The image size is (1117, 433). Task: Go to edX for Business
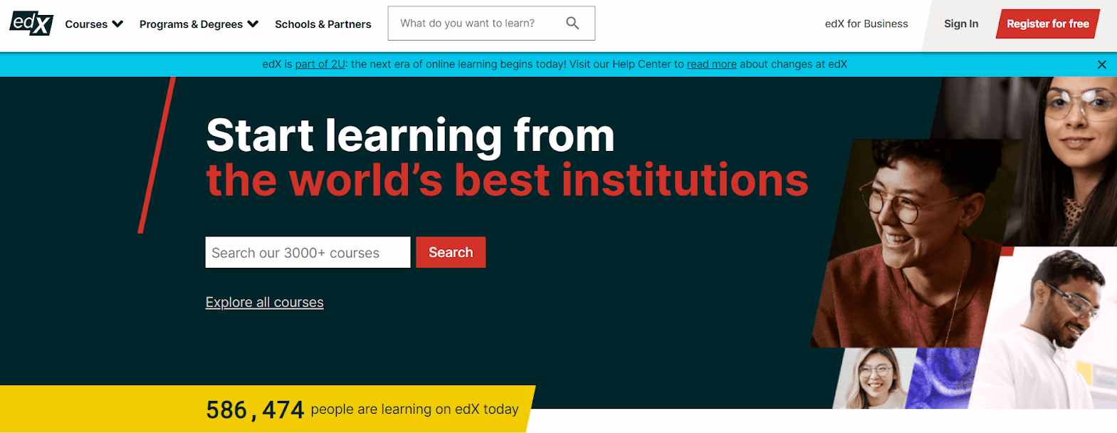tap(866, 24)
